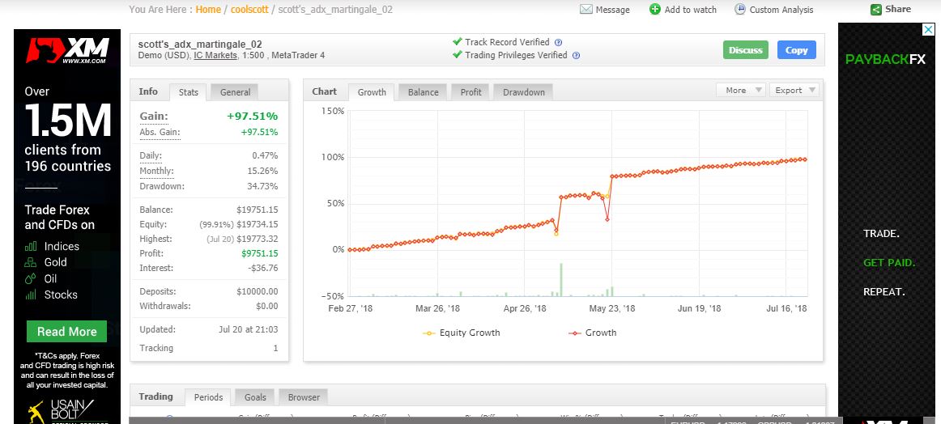Click the blue Copy button
Viewport: 941px width, 424px height.
pos(796,50)
